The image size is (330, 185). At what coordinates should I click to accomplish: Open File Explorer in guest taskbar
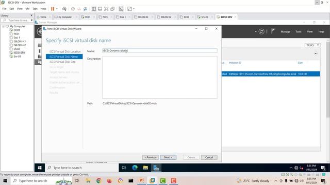(x=145, y=168)
